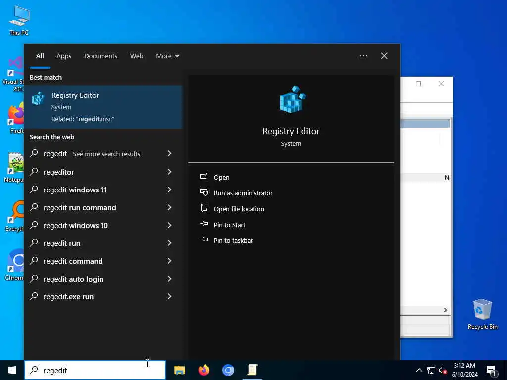Open the notification center icon
Image resolution: width=507 pixels, height=380 pixels.
click(492, 370)
